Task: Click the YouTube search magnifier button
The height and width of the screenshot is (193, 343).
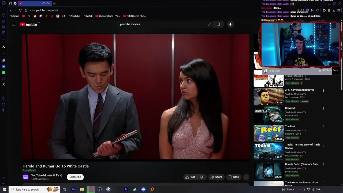Action: 218,24
